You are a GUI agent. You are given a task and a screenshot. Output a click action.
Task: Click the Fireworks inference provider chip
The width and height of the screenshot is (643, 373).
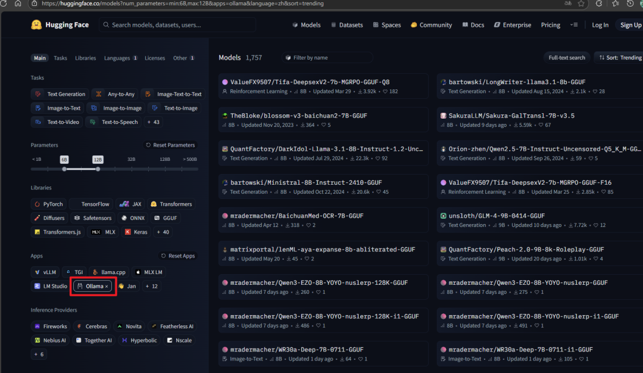[x=51, y=326]
